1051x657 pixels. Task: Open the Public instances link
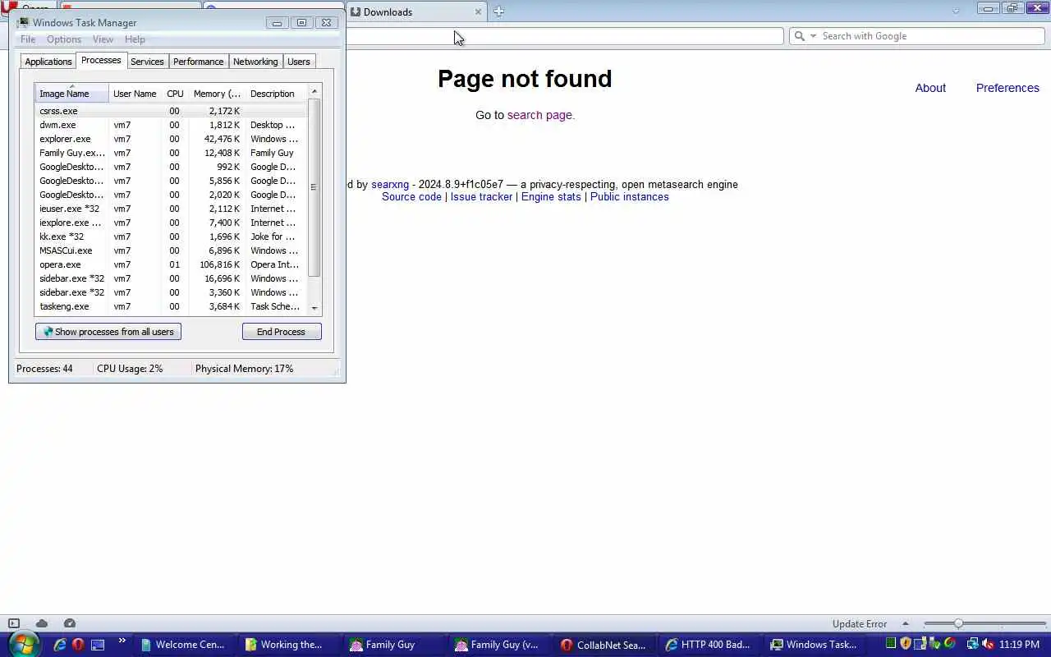click(x=630, y=197)
